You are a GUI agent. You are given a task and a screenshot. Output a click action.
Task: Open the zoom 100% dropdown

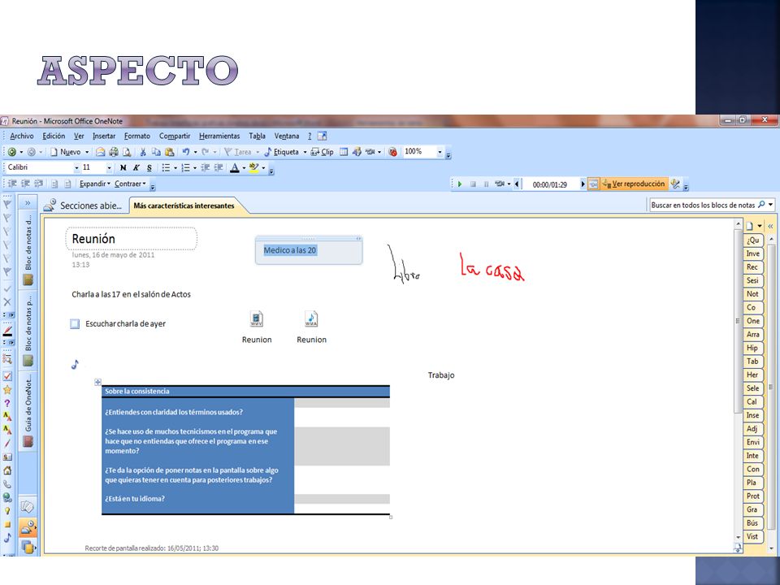440,152
